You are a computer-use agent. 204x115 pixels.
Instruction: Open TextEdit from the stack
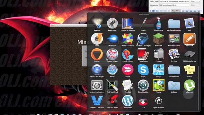128,85
